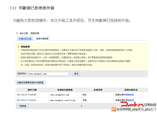Image resolution: width=157 pixels, height=113 pixels.
Task: Click the speaker icon beside 使用说明
Action: coord(18,47)
